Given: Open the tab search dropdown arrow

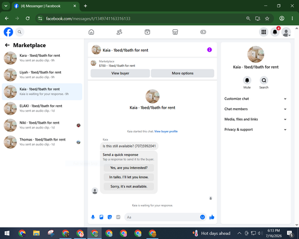Looking at the screenshot, I should (x=6, y=6).
